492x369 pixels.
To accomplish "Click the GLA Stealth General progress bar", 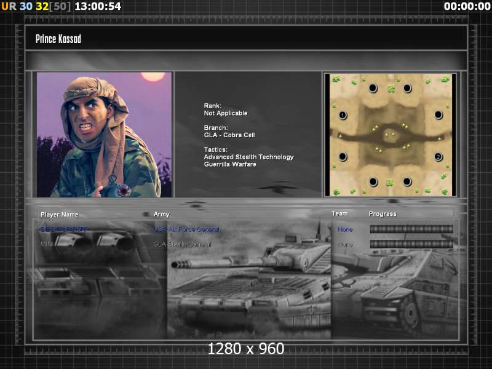I will pyautogui.click(x=411, y=244).
